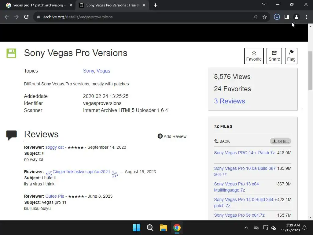Jump to the 3 Reviews link

pyautogui.click(x=230, y=101)
